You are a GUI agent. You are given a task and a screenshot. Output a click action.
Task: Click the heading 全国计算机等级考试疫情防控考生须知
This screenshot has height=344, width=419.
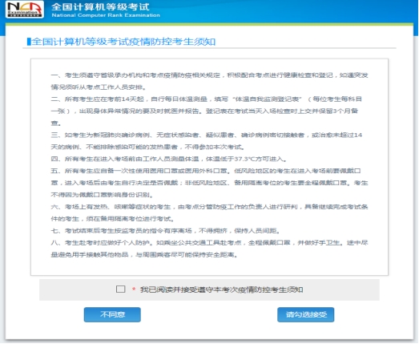coord(123,42)
